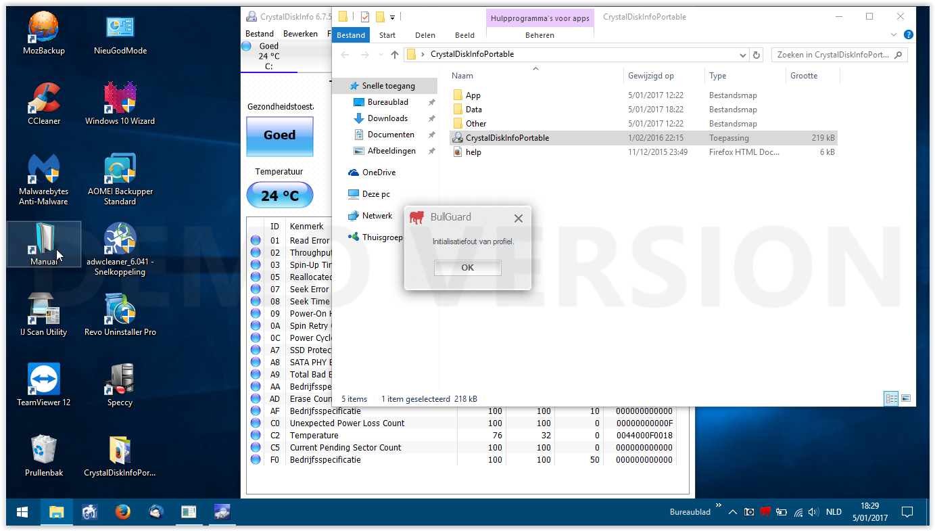Click the Goed health status button
The image size is (935, 531).
pyautogui.click(x=279, y=135)
